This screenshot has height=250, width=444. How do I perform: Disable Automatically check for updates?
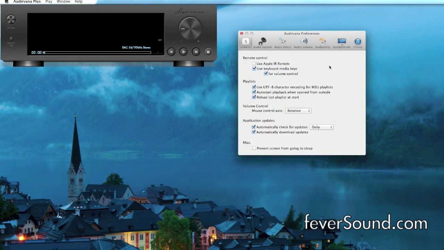[x=254, y=127]
